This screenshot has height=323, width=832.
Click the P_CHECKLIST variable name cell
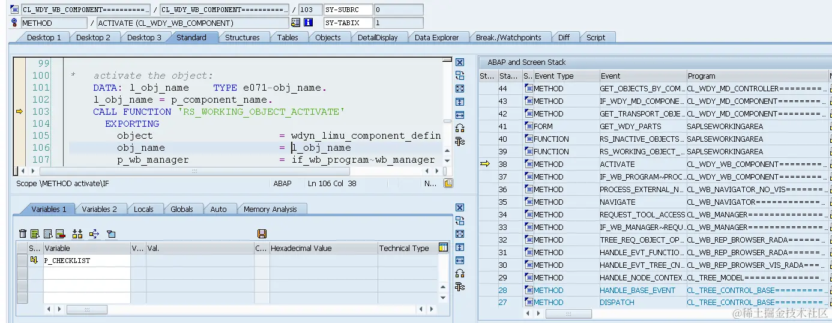(x=86, y=261)
